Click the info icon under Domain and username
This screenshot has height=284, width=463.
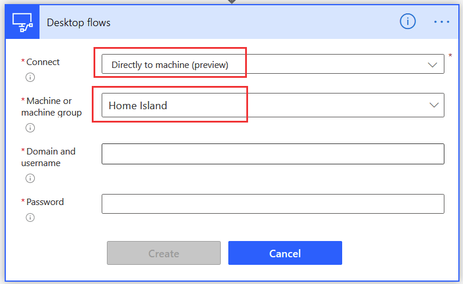[30, 178]
